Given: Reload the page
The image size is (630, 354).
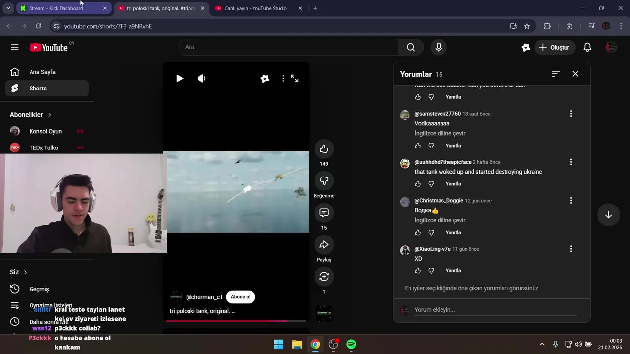Looking at the screenshot, I should point(38,26).
